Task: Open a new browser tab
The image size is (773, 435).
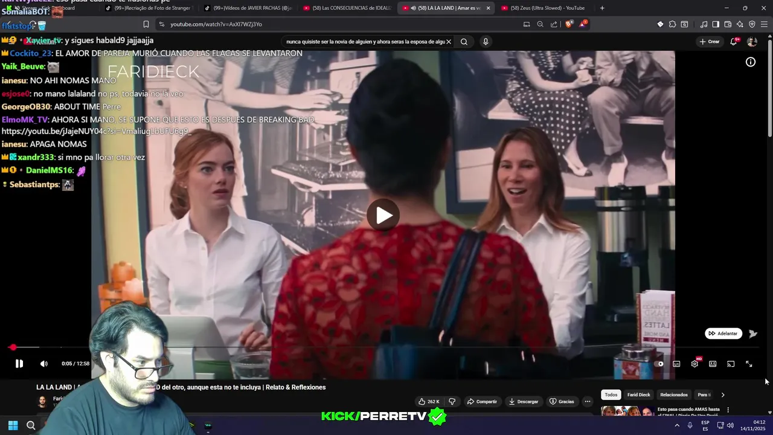Action: 602,8
